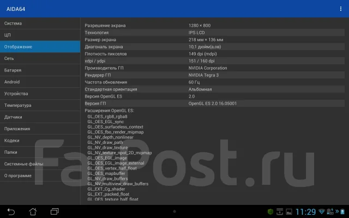The height and width of the screenshot is (218, 349).
Task: Tap the 1280 × 800 resolution value
Action: [200, 26]
